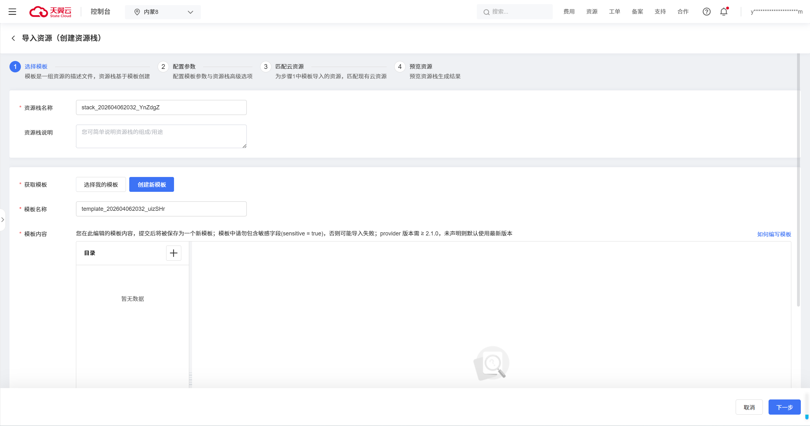The height and width of the screenshot is (426, 810).
Task: Open the help question mark icon
Action: pyautogui.click(x=706, y=12)
